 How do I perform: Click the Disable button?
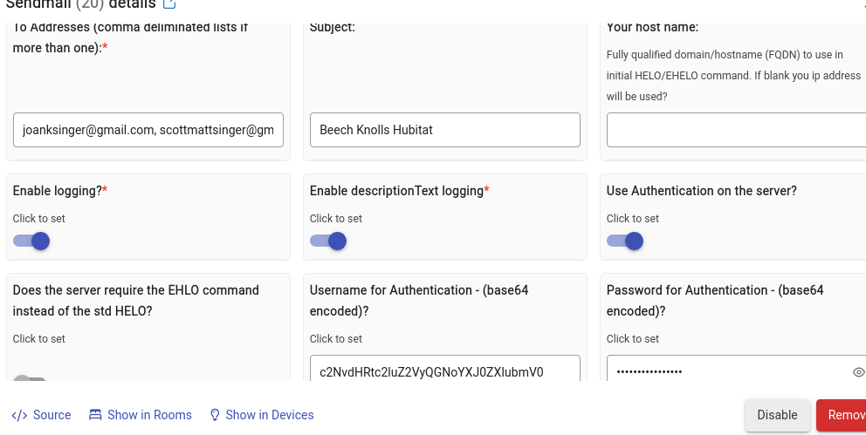777,415
